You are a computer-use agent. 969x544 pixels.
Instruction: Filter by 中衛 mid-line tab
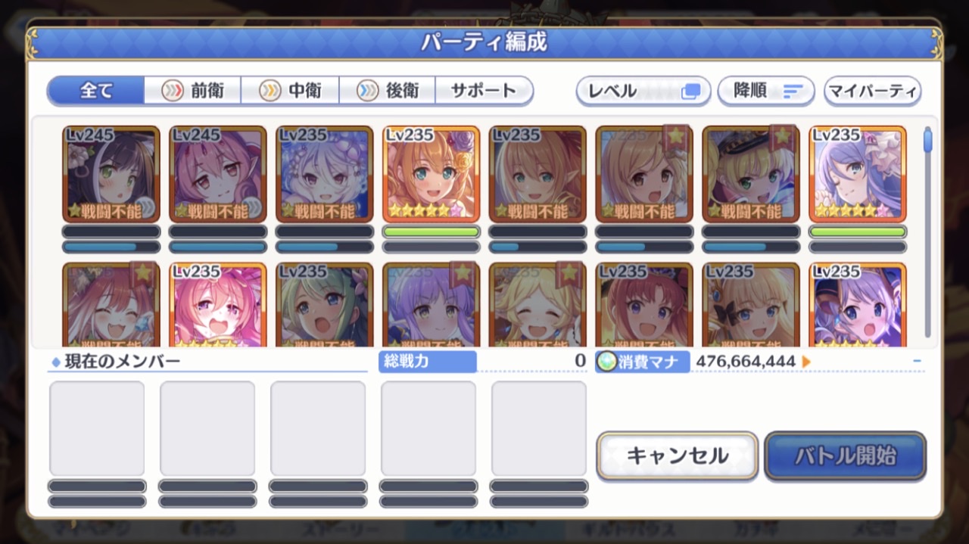(x=291, y=91)
